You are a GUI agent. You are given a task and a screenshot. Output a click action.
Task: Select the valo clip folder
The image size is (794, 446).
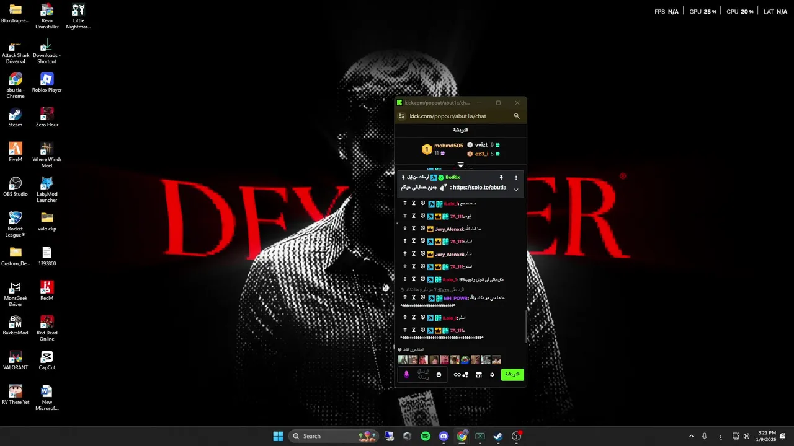pos(47,221)
